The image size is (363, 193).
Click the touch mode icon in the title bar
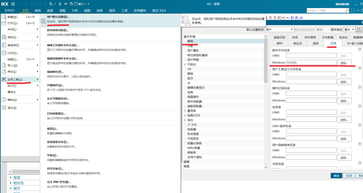[x=66, y=4]
